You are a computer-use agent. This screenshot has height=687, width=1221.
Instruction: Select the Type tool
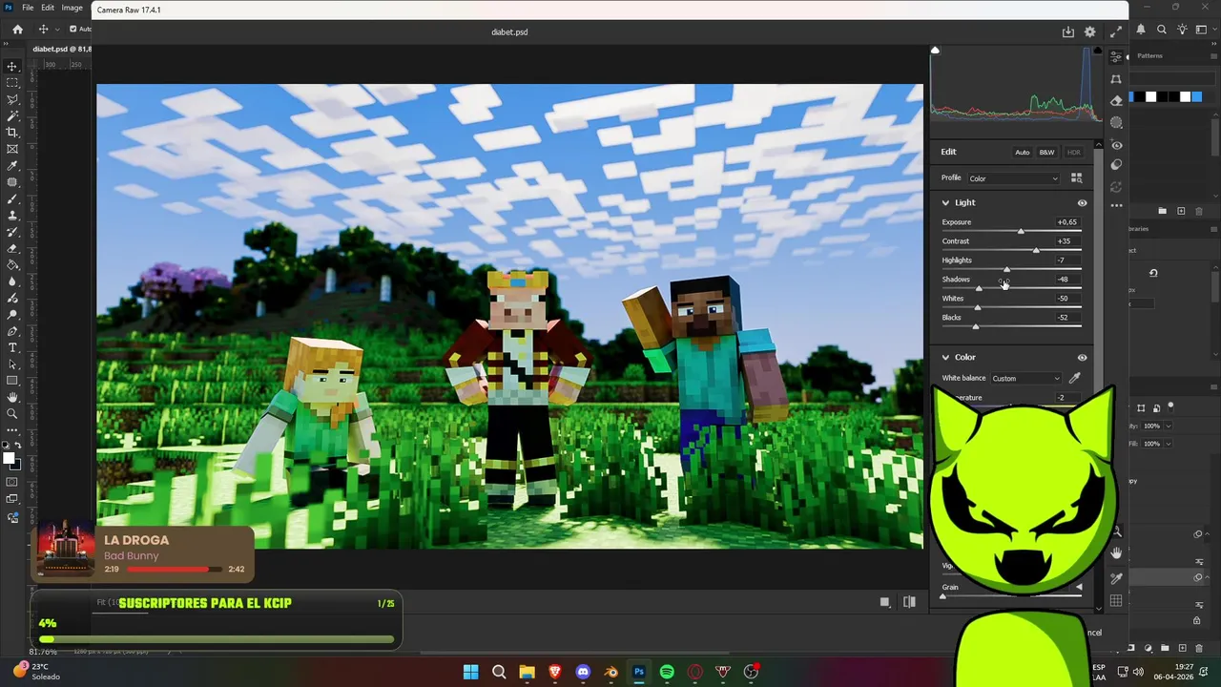pyautogui.click(x=12, y=347)
